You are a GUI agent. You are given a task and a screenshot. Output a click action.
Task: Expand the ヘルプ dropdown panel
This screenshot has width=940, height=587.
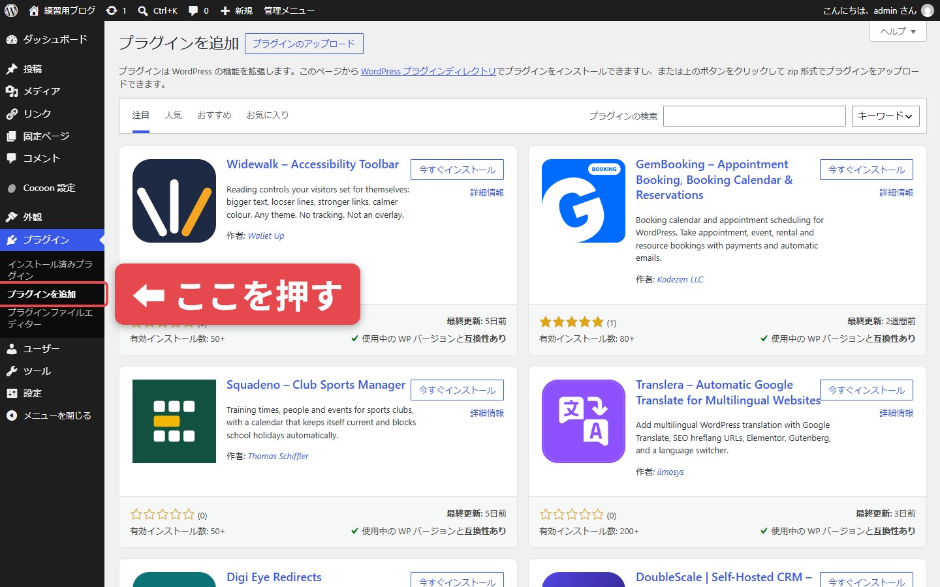[x=898, y=31]
